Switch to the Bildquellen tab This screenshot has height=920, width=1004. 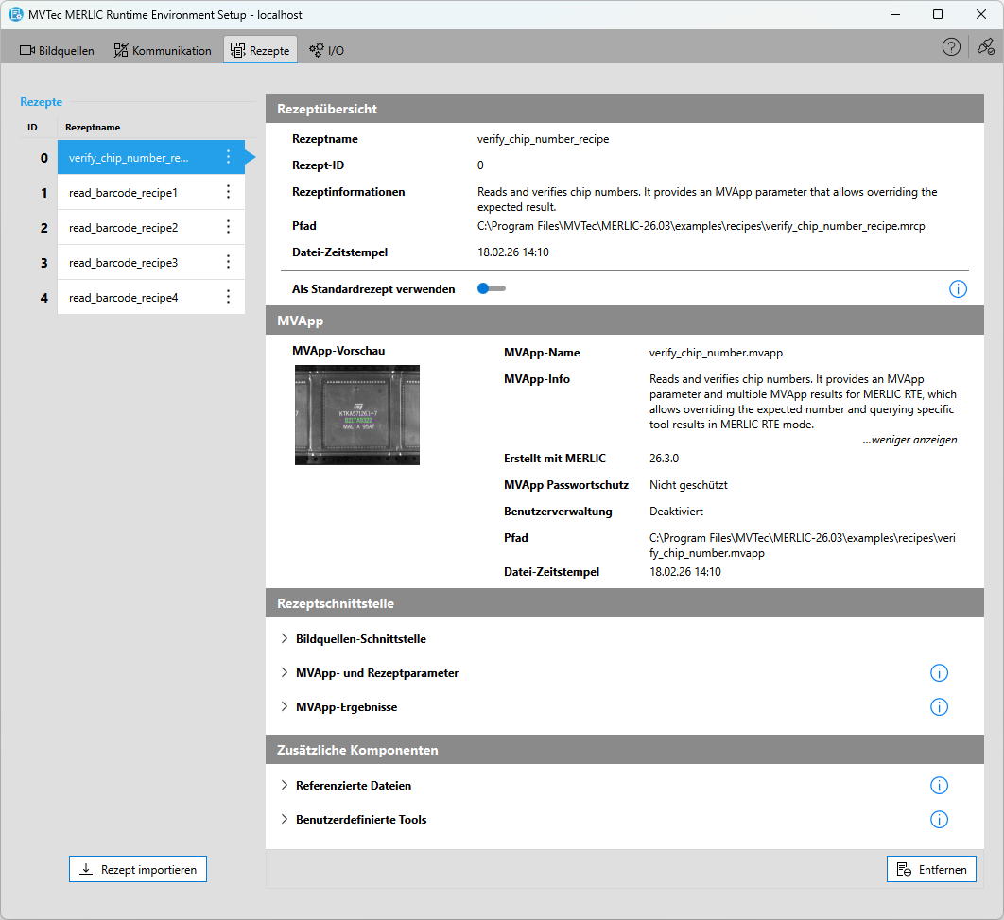(x=58, y=51)
